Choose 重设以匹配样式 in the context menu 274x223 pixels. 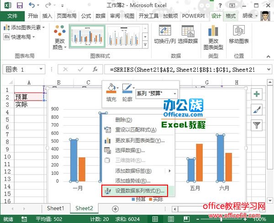tap(138, 130)
